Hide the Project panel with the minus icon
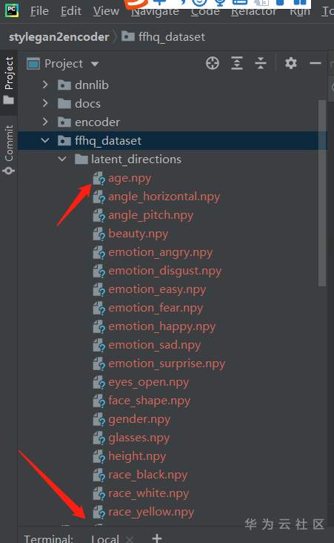Image resolution: width=334 pixels, height=543 pixels. pyautogui.click(x=315, y=63)
